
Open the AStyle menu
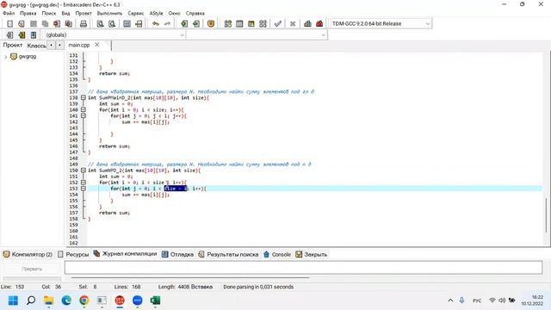[x=156, y=13]
